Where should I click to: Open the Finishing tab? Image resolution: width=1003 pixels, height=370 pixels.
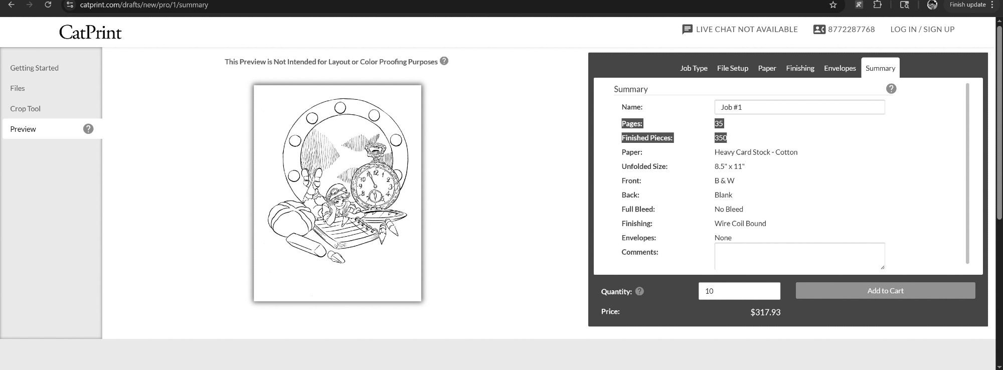800,68
